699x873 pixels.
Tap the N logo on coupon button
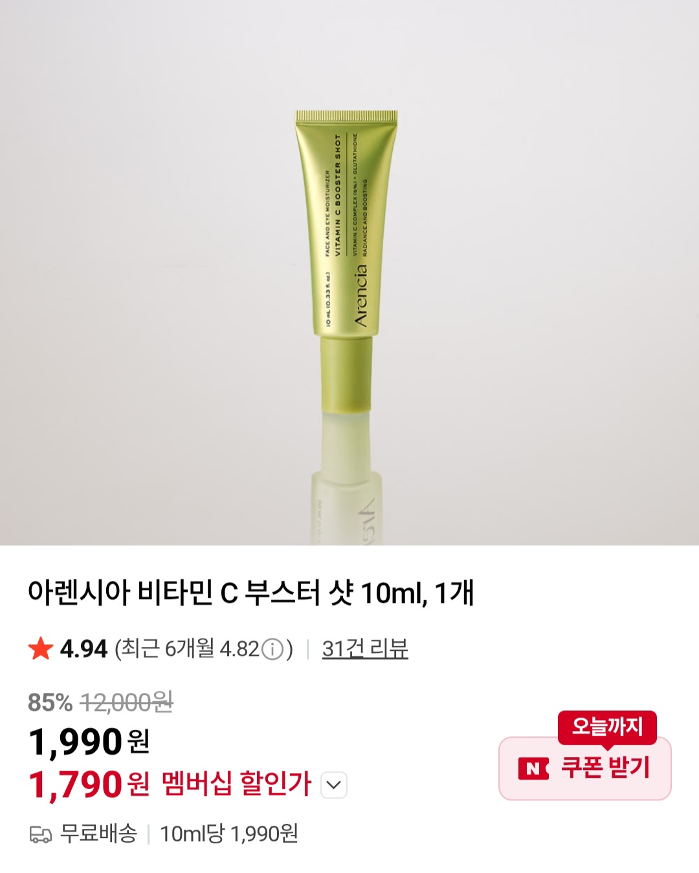coord(533,769)
